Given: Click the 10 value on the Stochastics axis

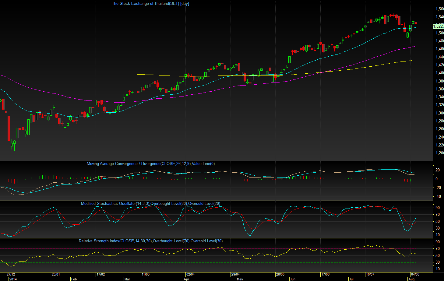Looking at the screenshot, I should click(x=438, y=235).
